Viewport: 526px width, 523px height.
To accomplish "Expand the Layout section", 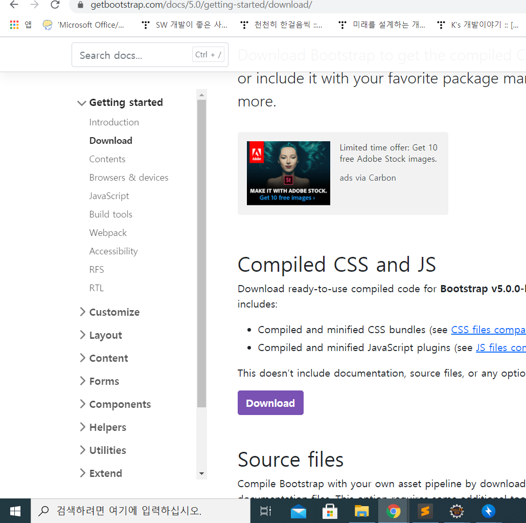I will (101, 335).
